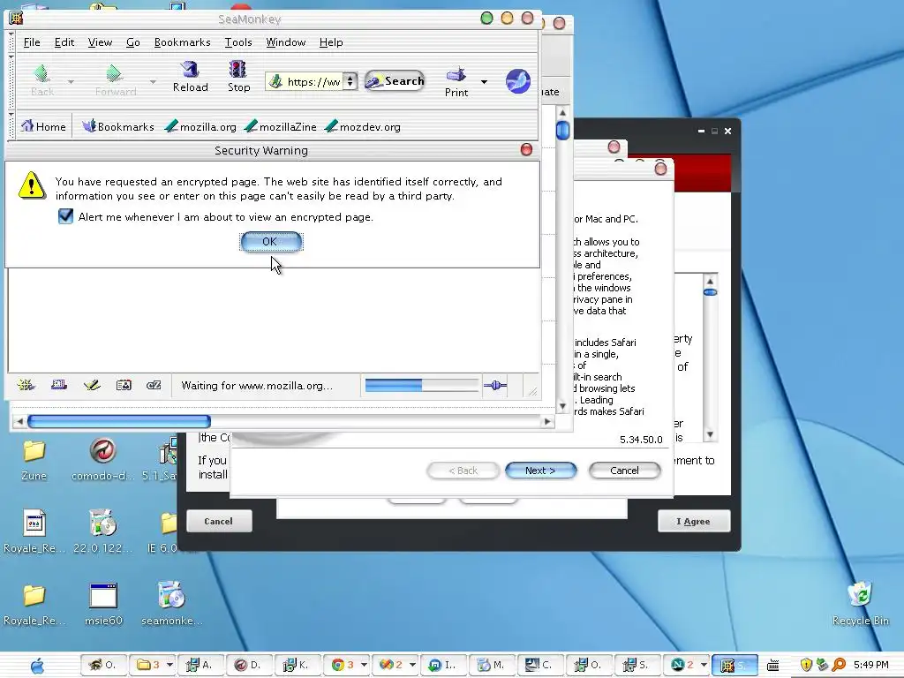Viewport: 904px width, 678px height.
Task: Click the Mail component icon in status bar
Action: coord(59,385)
